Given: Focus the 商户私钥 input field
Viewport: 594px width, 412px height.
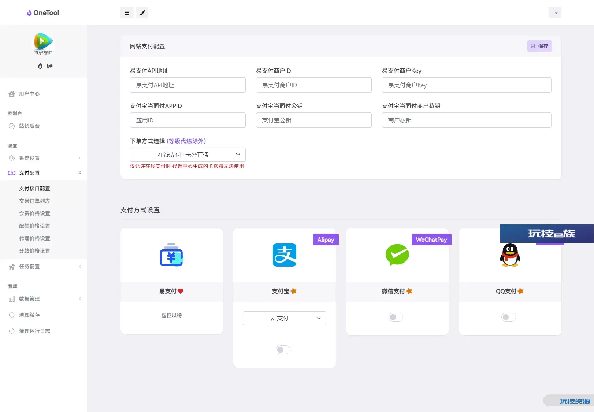Looking at the screenshot, I should [x=467, y=120].
